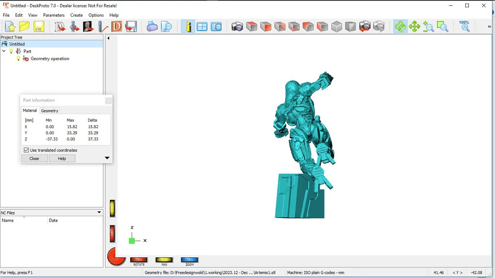Screen dimensions: 495x278
Task: Open print preview with the magnifier-page icon
Action: pos(166,27)
